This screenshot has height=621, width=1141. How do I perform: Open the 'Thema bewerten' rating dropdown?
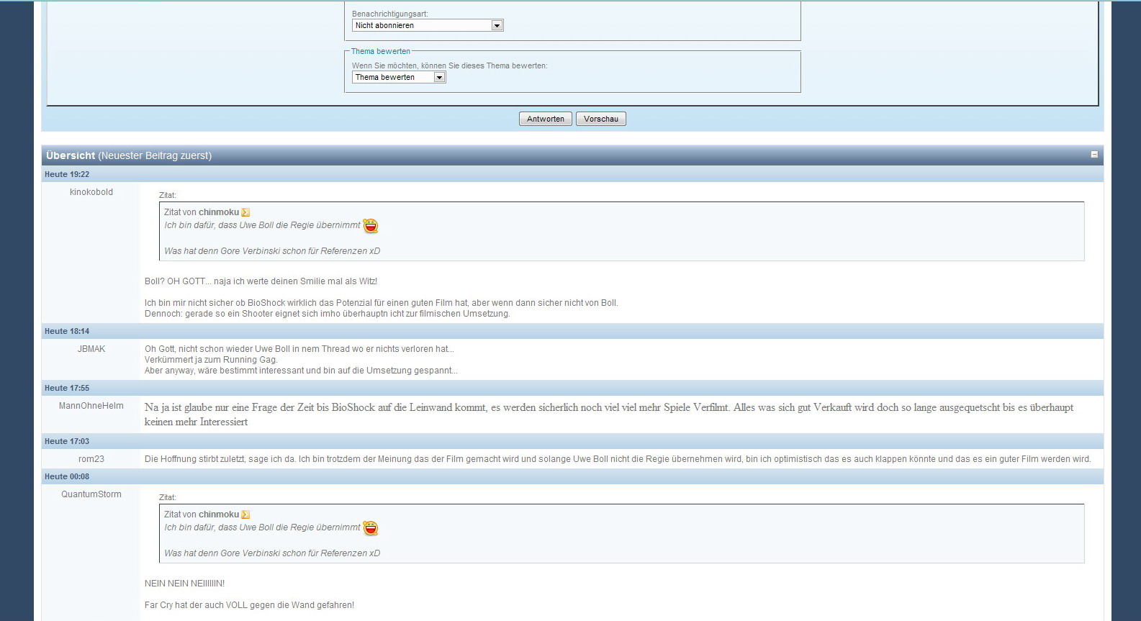(x=399, y=77)
